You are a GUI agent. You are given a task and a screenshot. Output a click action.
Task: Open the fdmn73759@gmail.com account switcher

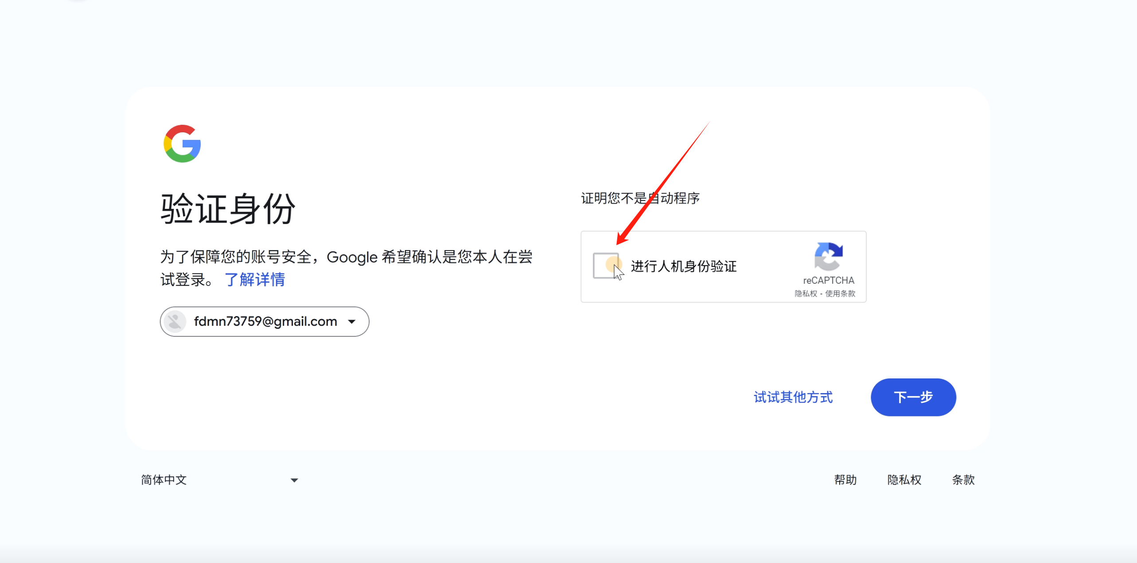[265, 322]
